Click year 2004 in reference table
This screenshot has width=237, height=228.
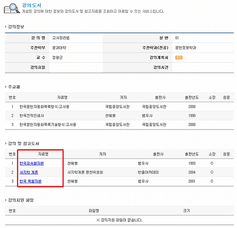[x=192, y=172]
